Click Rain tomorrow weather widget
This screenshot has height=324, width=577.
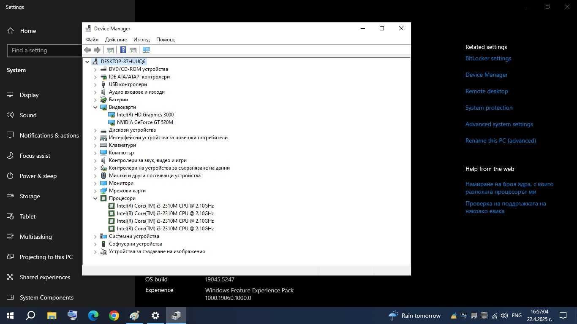(414, 316)
